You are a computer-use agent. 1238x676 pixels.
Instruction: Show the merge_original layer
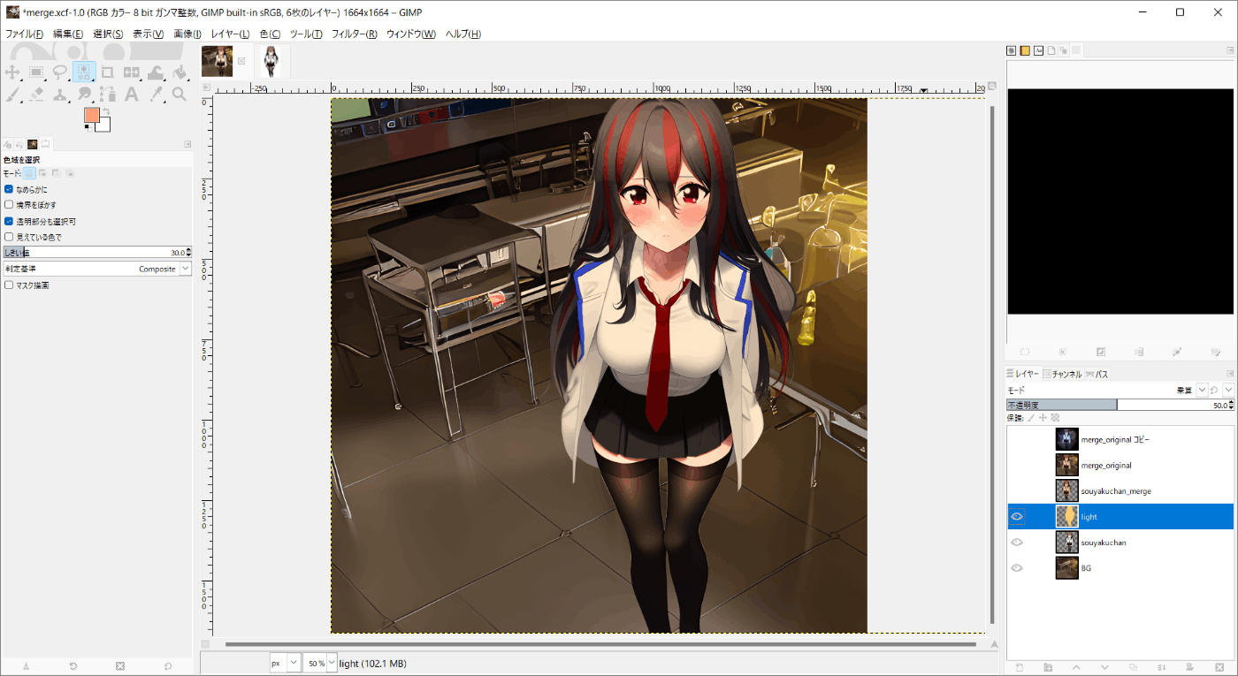tap(1017, 465)
